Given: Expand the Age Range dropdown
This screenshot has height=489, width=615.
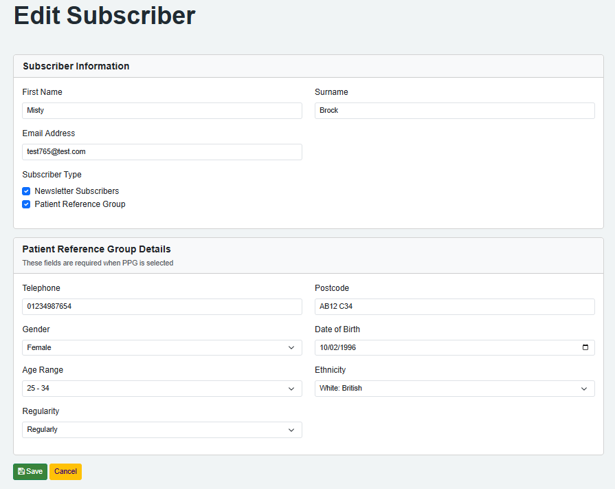Looking at the screenshot, I should coord(161,389).
